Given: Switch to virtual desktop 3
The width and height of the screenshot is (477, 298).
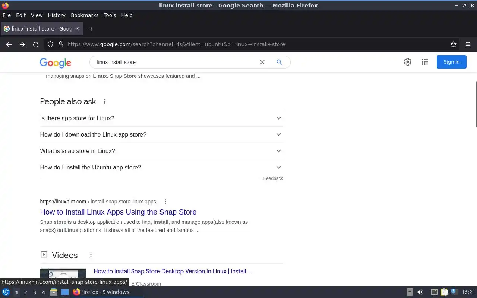Looking at the screenshot, I should click(x=34, y=292).
